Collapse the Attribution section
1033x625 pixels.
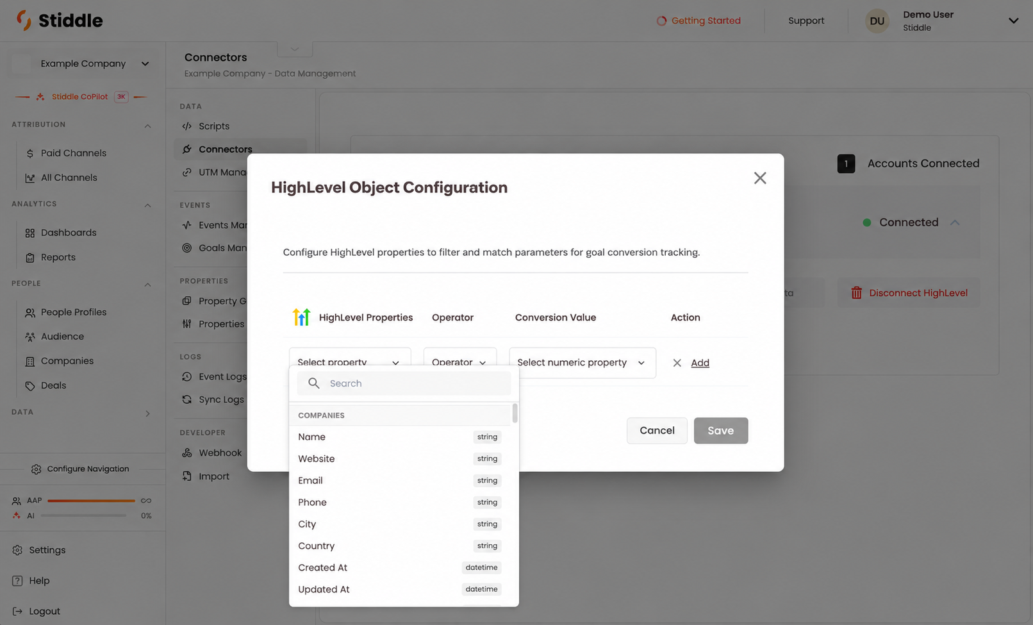[x=147, y=126]
